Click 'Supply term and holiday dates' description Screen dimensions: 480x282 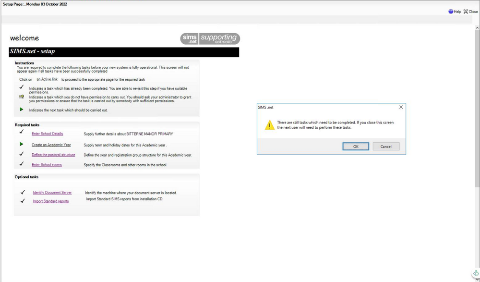125,145
